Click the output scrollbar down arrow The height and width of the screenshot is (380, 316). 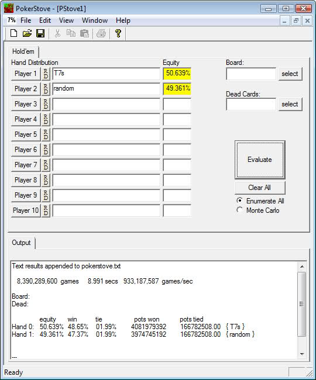[x=302, y=354]
